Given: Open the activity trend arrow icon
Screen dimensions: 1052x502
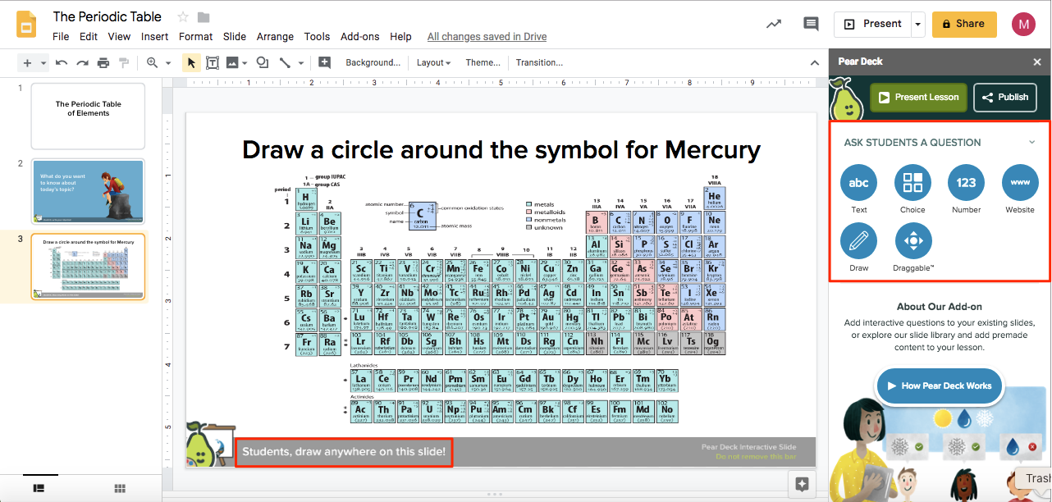Looking at the screenshot, I should 774,24.
